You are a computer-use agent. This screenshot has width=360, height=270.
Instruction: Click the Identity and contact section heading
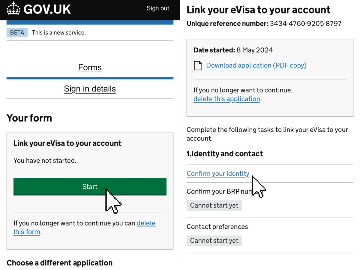click(x=225, y=154)
